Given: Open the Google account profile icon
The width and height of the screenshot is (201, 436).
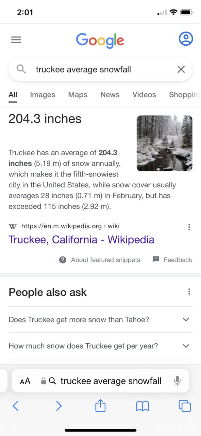Looking at the screenshot, I should (186, 39).
